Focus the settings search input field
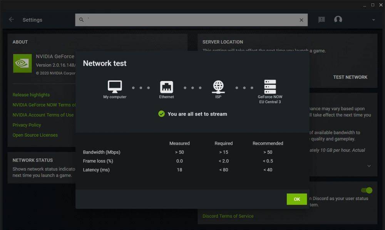385x230 pixels. click(x=191, y=20)
